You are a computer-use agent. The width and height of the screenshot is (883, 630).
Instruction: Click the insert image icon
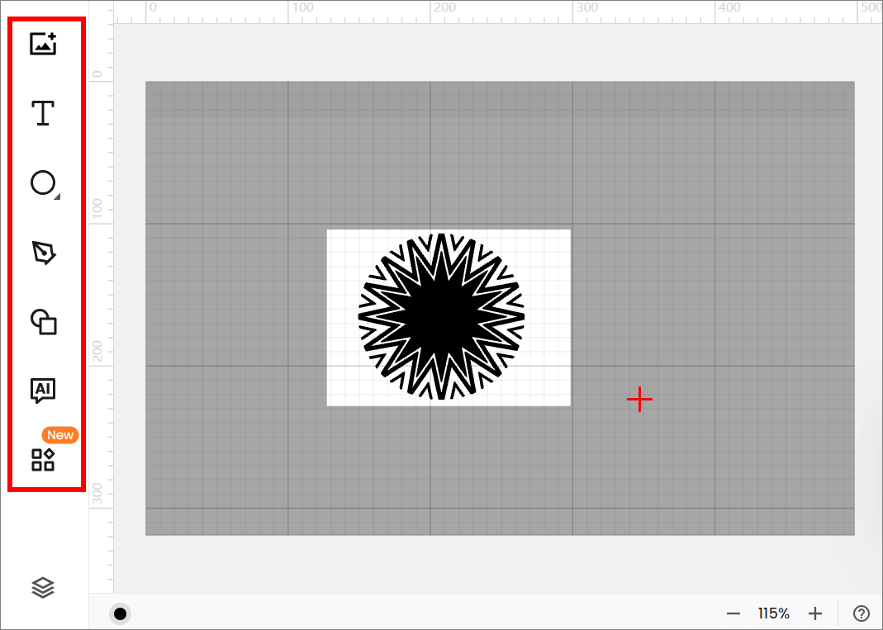click(x=43, y=44)
